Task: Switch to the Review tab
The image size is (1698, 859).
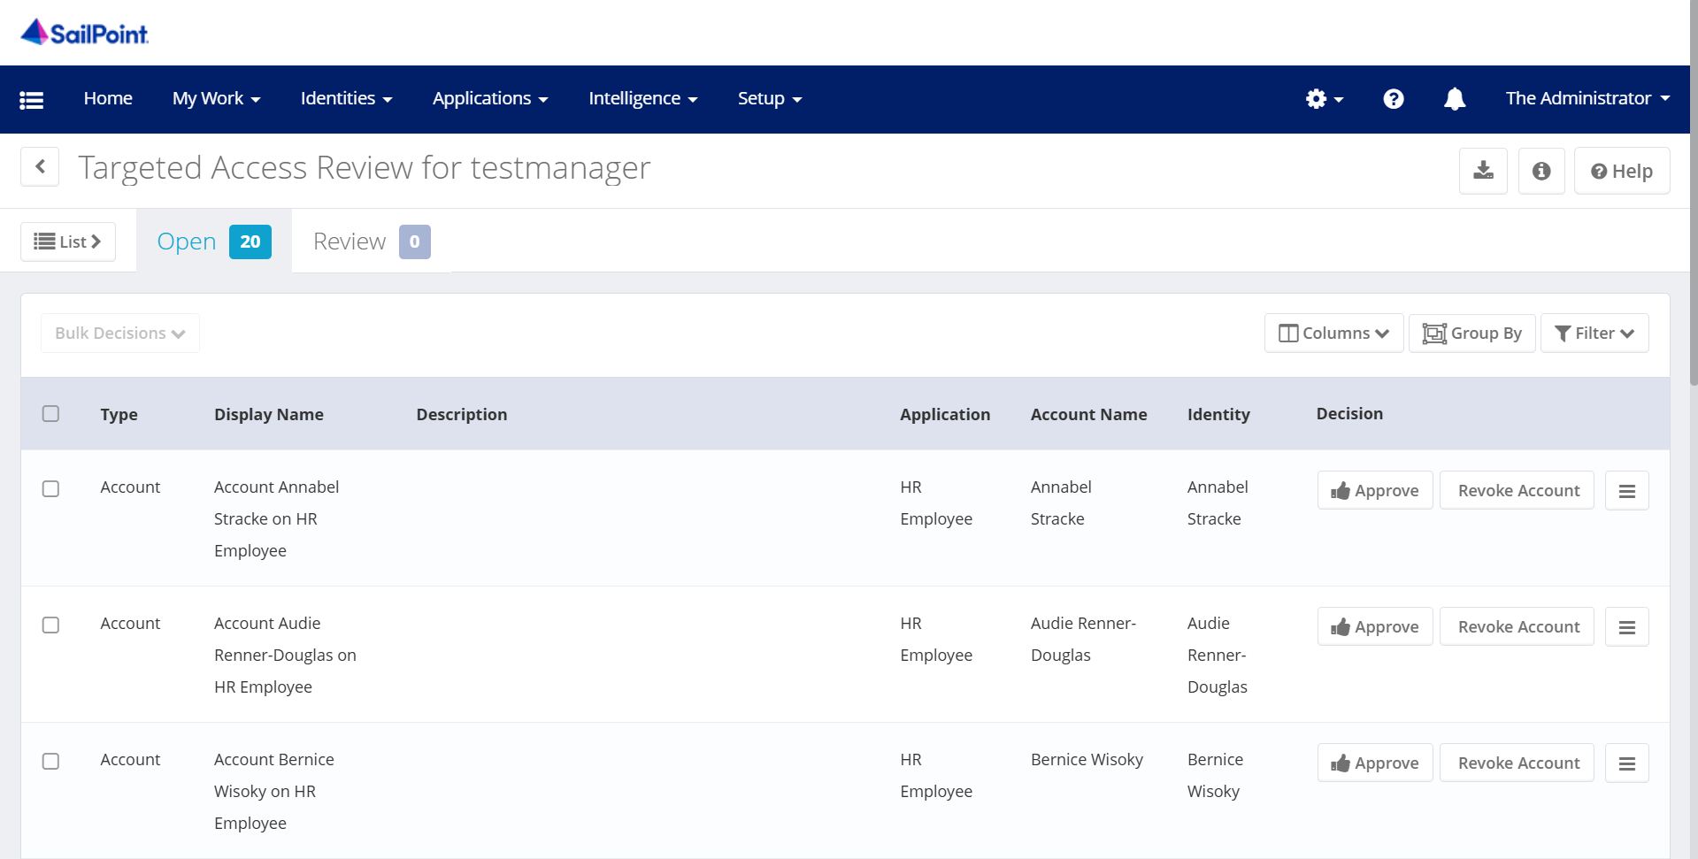Action: pyautogui.click(x=371, y=242)
